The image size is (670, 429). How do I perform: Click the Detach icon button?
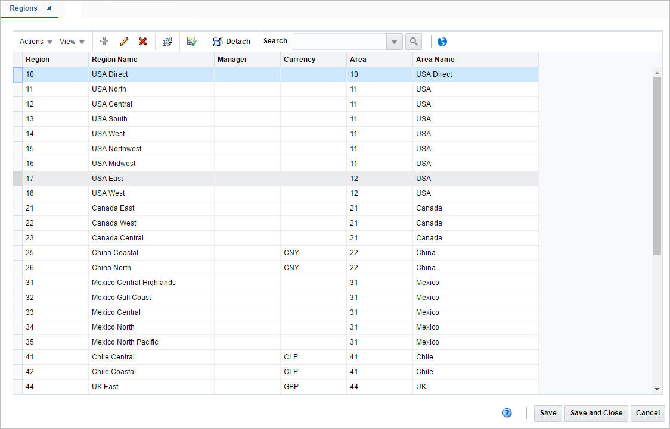[232, 42]
